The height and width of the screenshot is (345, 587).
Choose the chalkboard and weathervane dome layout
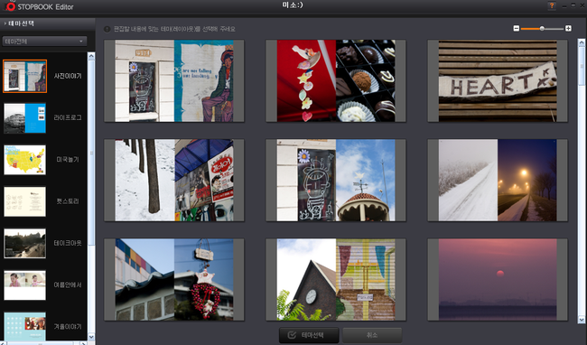(336, 181)
